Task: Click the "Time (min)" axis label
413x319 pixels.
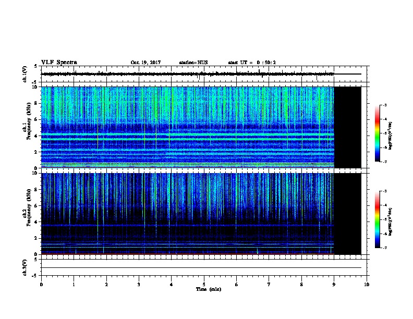Action: (x=209, y=289)
